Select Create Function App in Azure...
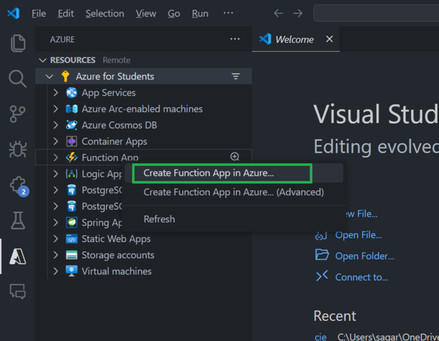Viewport: 439px width, 341px height. click(x=208, y=173)
